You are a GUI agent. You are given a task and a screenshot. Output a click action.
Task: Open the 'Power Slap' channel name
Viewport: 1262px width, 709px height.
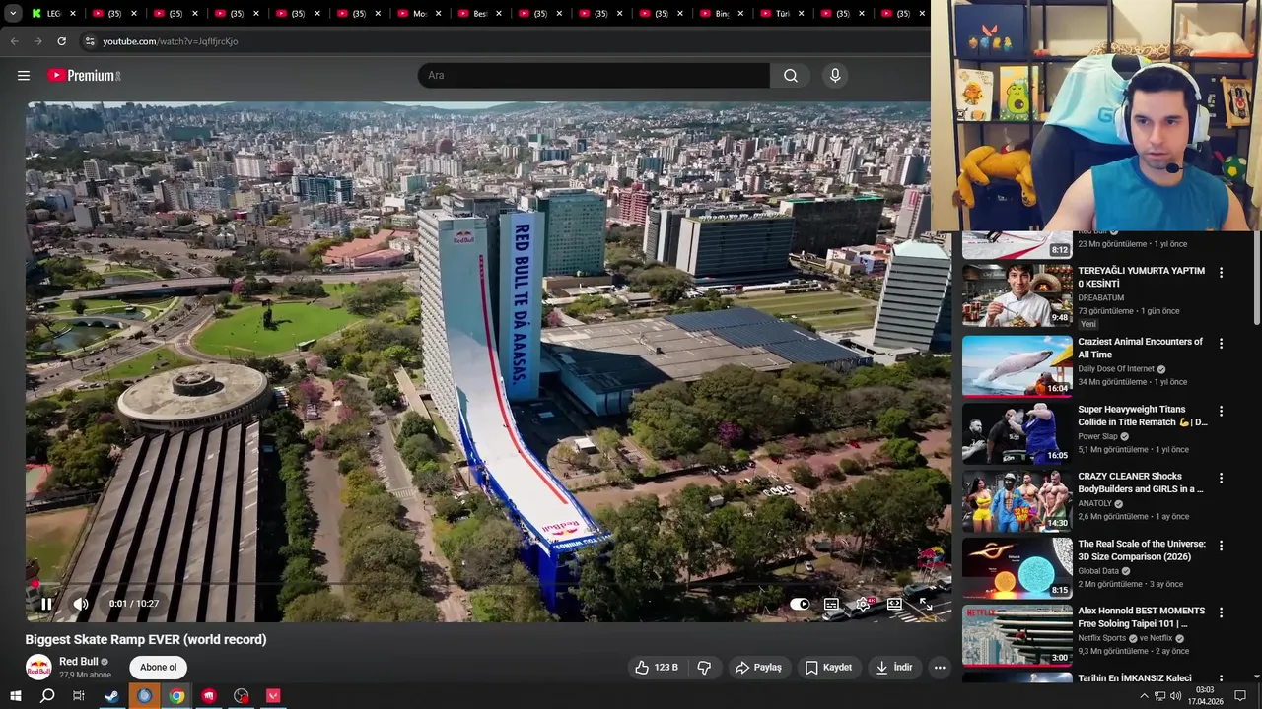1097,436
